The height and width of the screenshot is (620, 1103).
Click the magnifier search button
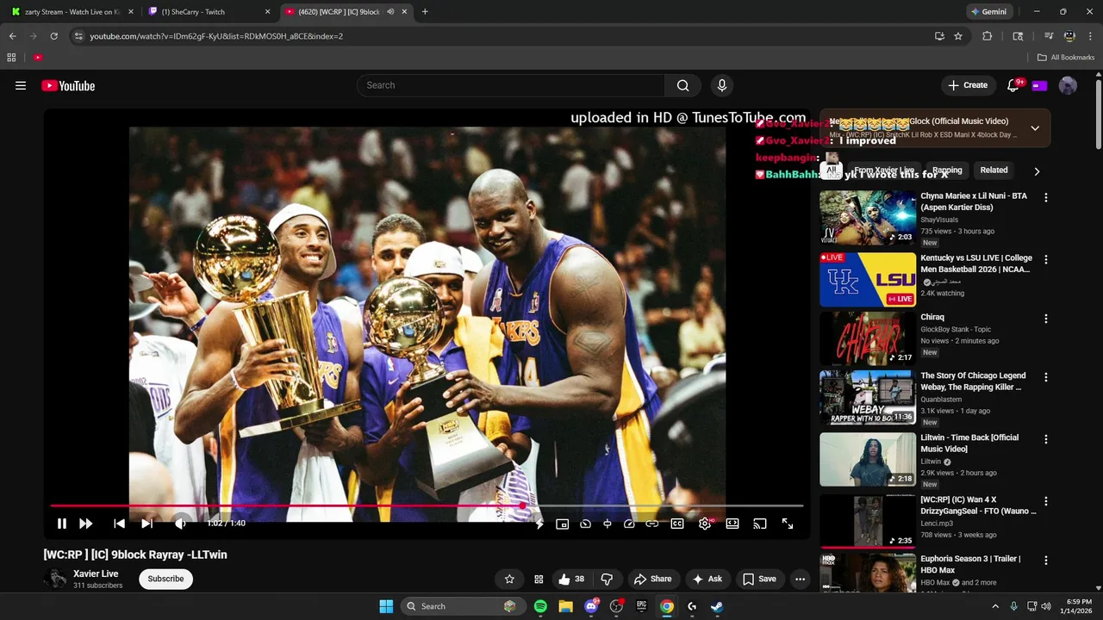[683, 85]
